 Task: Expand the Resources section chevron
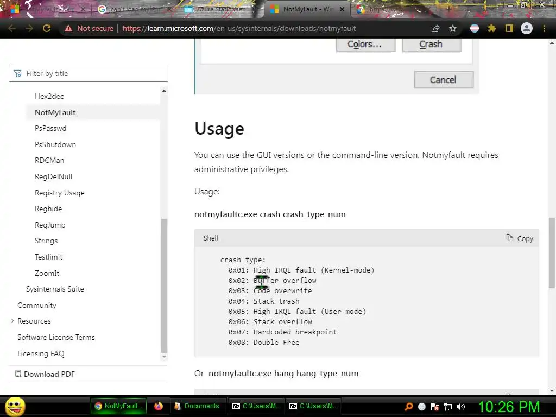[12, 321]
